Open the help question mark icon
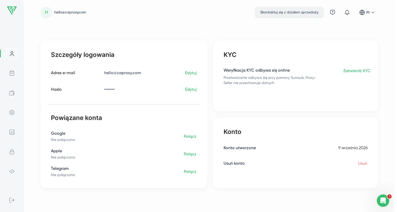The height and width of the screenshot is (212, 397). pos(332,12)
